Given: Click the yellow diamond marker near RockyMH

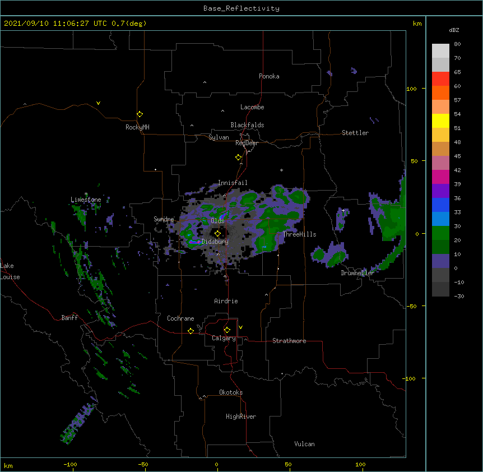Looking at the screenshot, I should (140, 114).
